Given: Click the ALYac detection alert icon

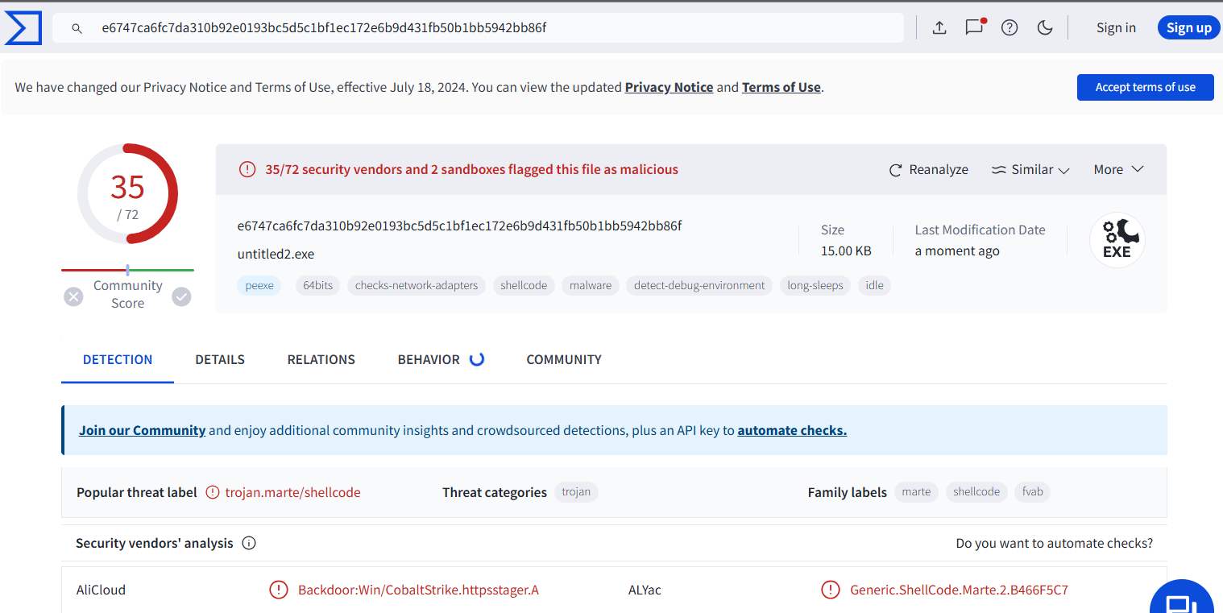Looking at the screenshot, I should click(831, 590).
